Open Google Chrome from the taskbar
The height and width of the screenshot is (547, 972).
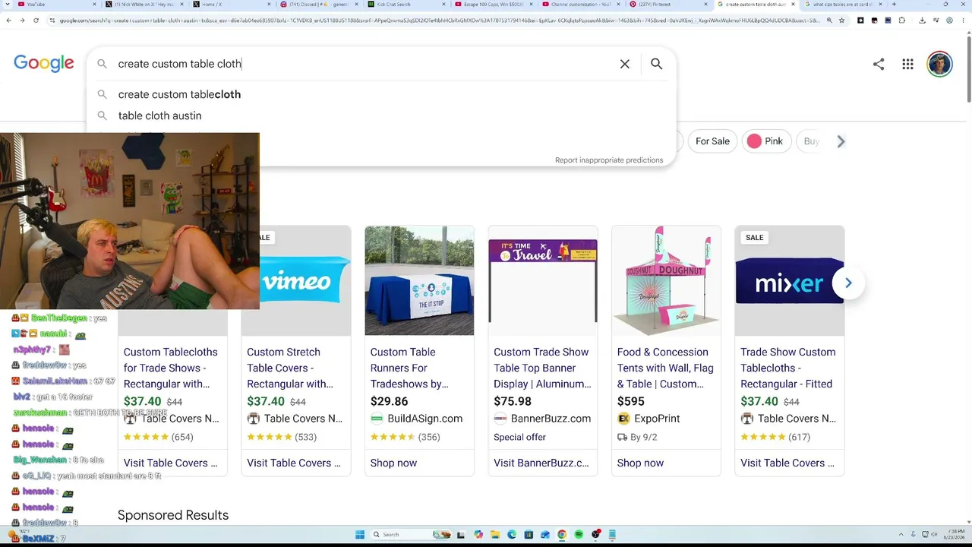[x=562, y=535]
